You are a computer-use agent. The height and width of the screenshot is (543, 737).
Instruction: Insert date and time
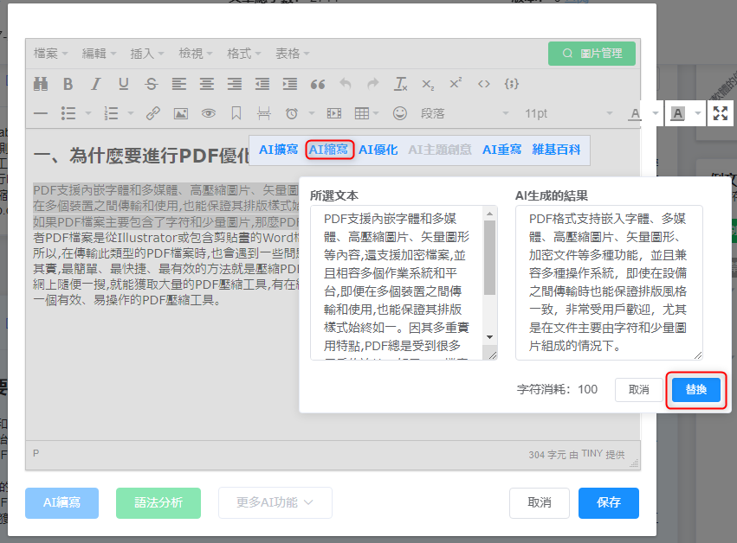pyautogui.click(x=292, y=113)
